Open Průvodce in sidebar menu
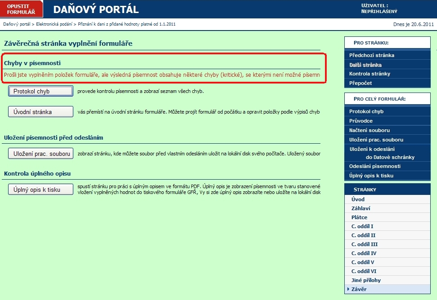The width and height of the screenshot is (437, 300). click(x=387, y=121)
